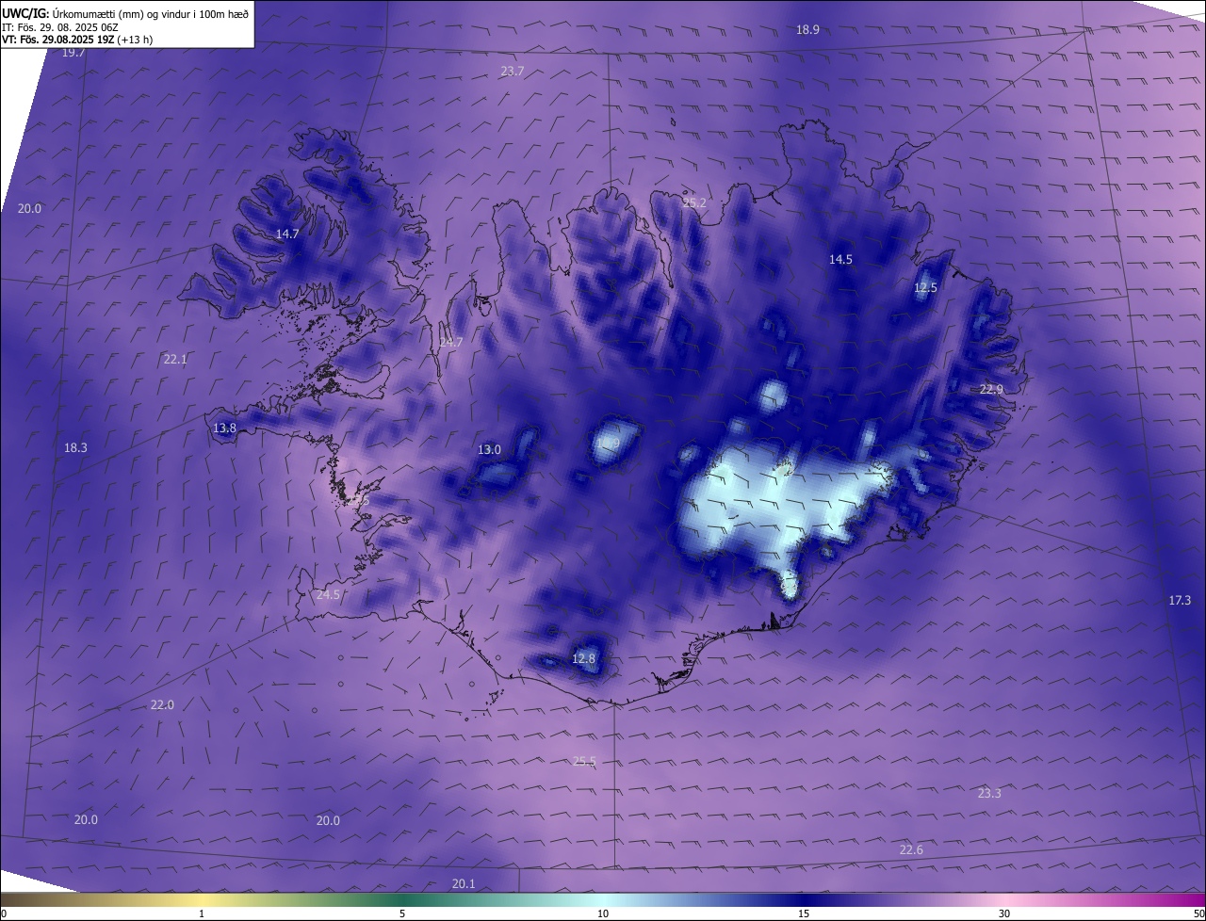
Task: Select the 25.5 value south of Iceland
Action: 584,761
